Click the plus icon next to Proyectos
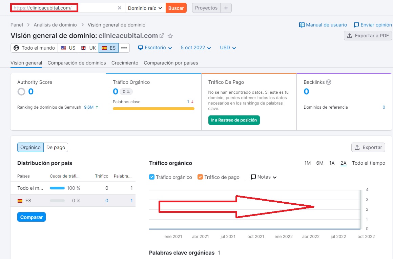The image size is (393, 259). (x=226, y=8)
